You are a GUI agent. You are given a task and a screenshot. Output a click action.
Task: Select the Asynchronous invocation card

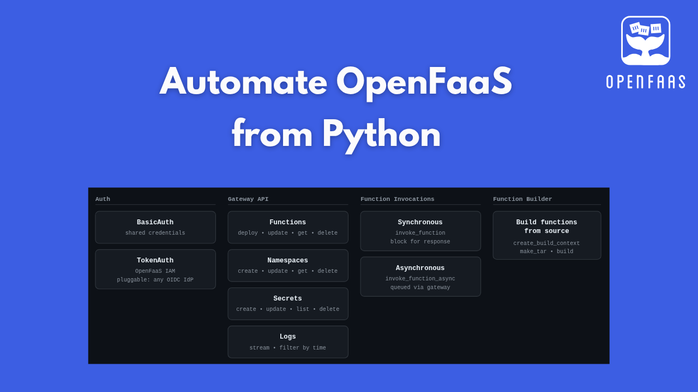pos(420,277)
